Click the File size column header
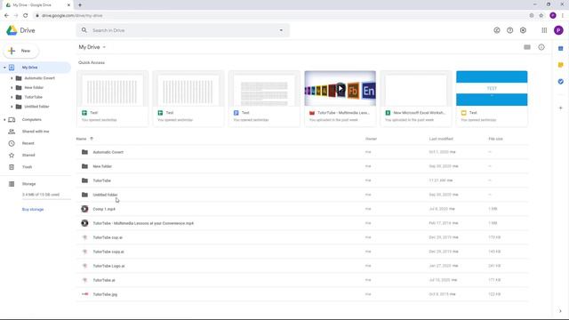 [496, 139]
